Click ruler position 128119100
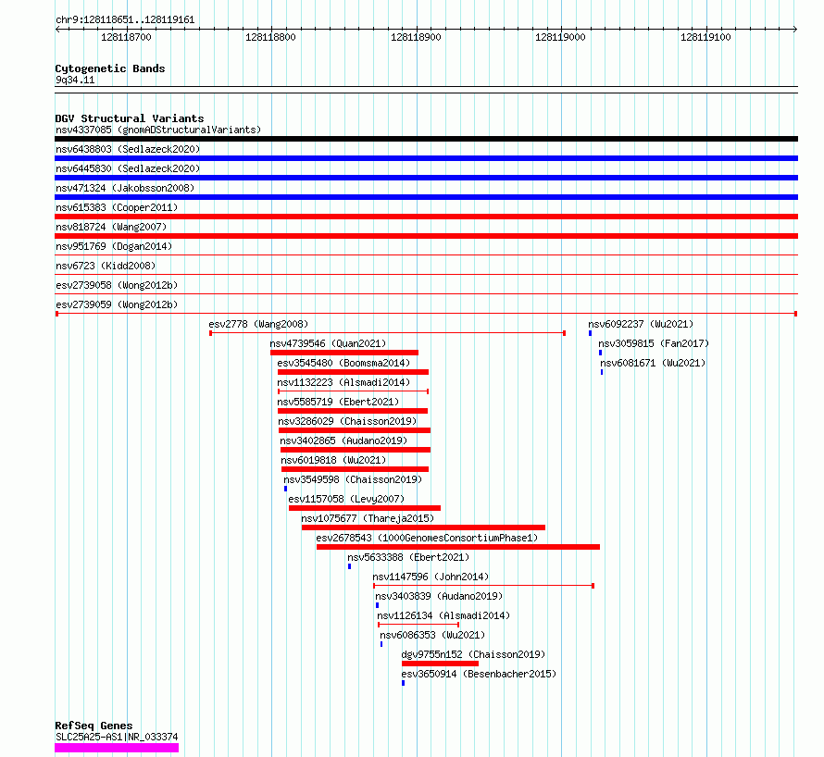Screen dimensions: 824x757 coord(705,37)
